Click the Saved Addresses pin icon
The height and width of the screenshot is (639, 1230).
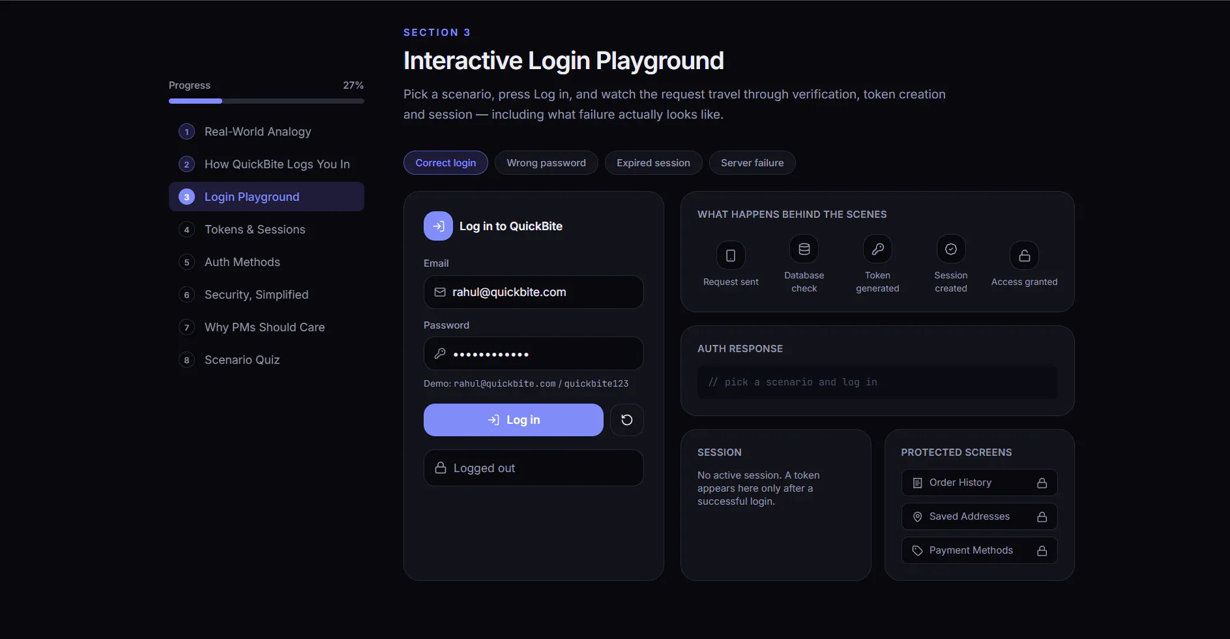click(x=917, y=517)
